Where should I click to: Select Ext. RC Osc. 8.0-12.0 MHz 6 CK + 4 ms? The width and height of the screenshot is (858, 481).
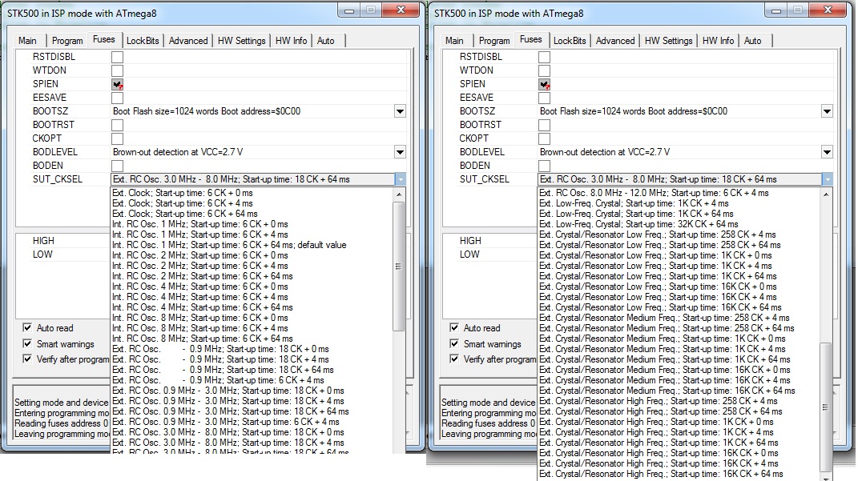pyautogui.click(x=654, y=193)
